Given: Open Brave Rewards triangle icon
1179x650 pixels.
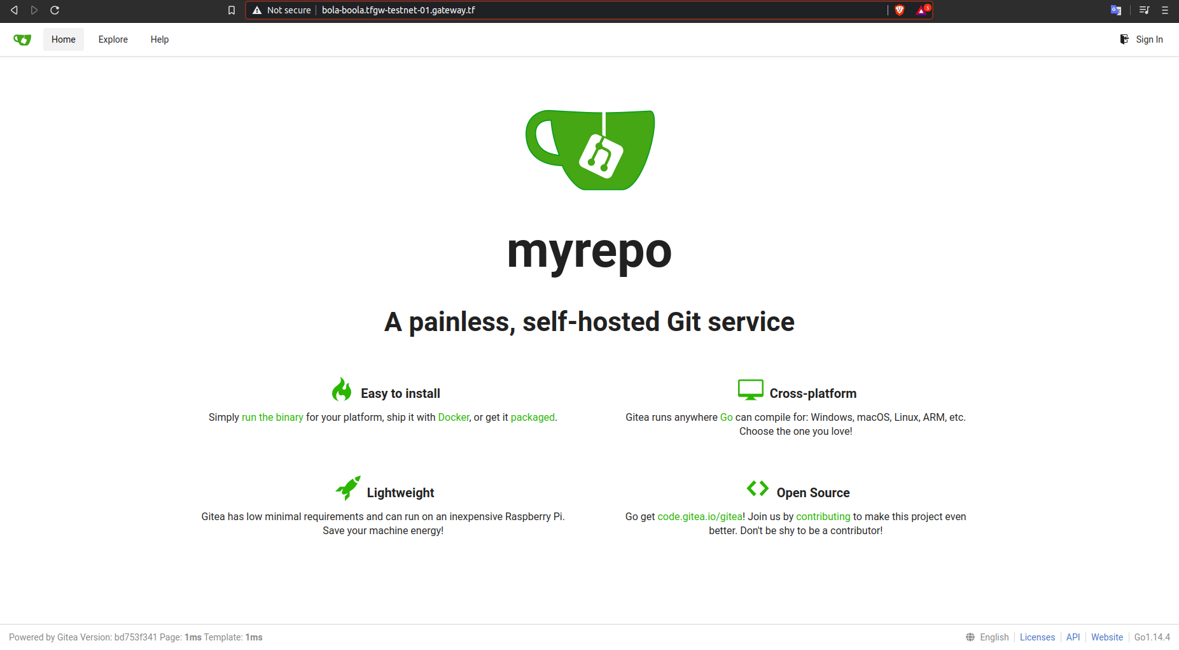Looking at the screenshot, I should [x=922, y=10].
